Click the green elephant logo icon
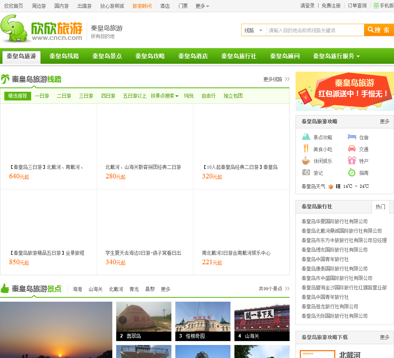The width and height of the screenshot is (394, 358). 14,28
